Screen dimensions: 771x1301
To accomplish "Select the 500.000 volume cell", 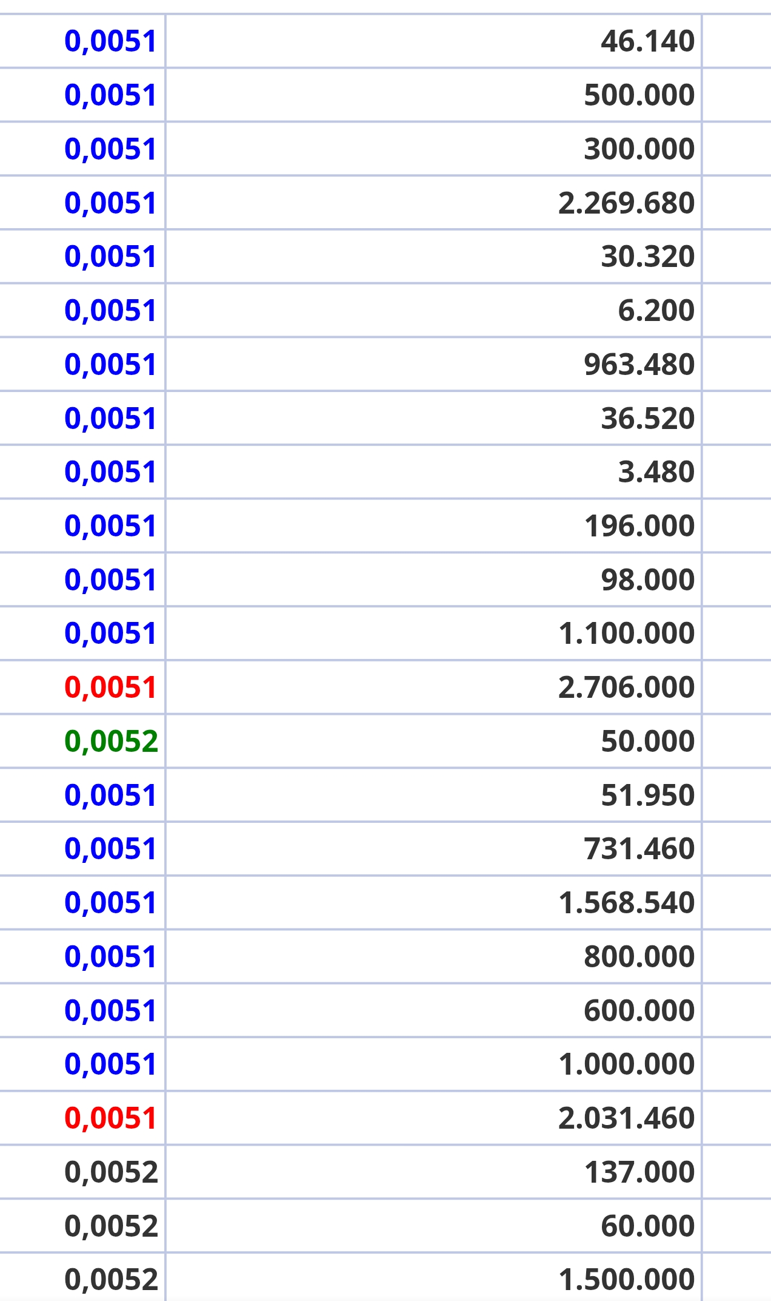I will click(x=433, y=95).
